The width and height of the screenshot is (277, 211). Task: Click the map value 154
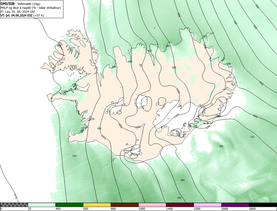pos(221,146)
